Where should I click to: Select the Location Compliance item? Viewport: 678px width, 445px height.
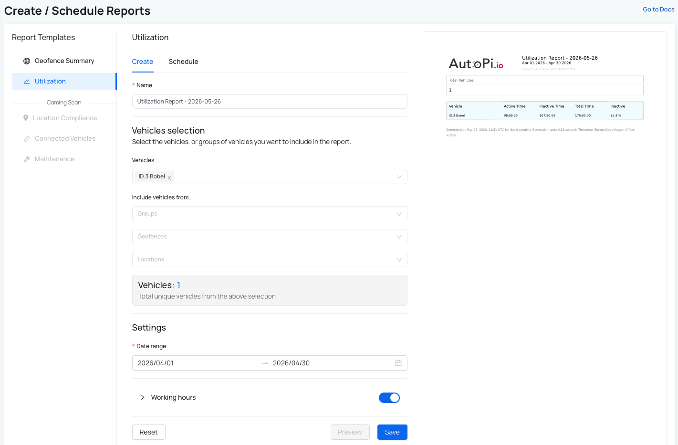64,118
